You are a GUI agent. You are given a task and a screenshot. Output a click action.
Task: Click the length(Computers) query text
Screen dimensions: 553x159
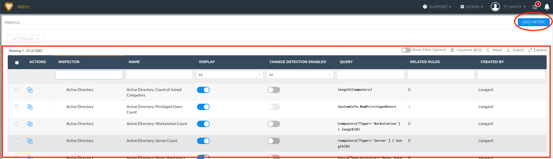355,90
